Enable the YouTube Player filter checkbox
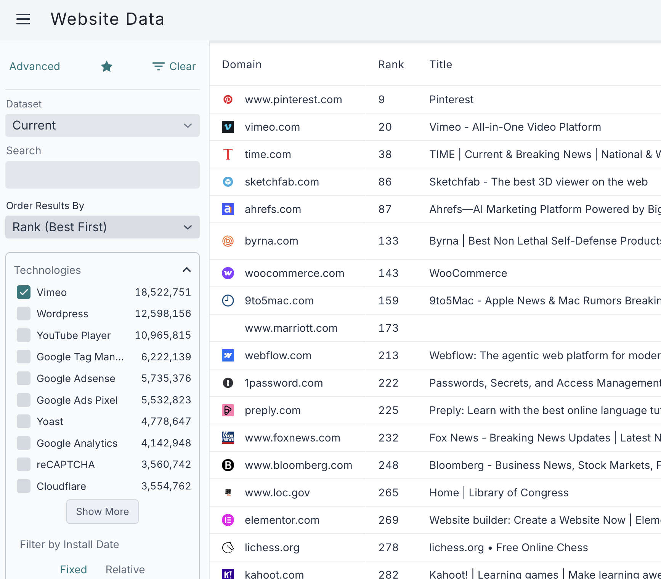 tap(24, 335)
